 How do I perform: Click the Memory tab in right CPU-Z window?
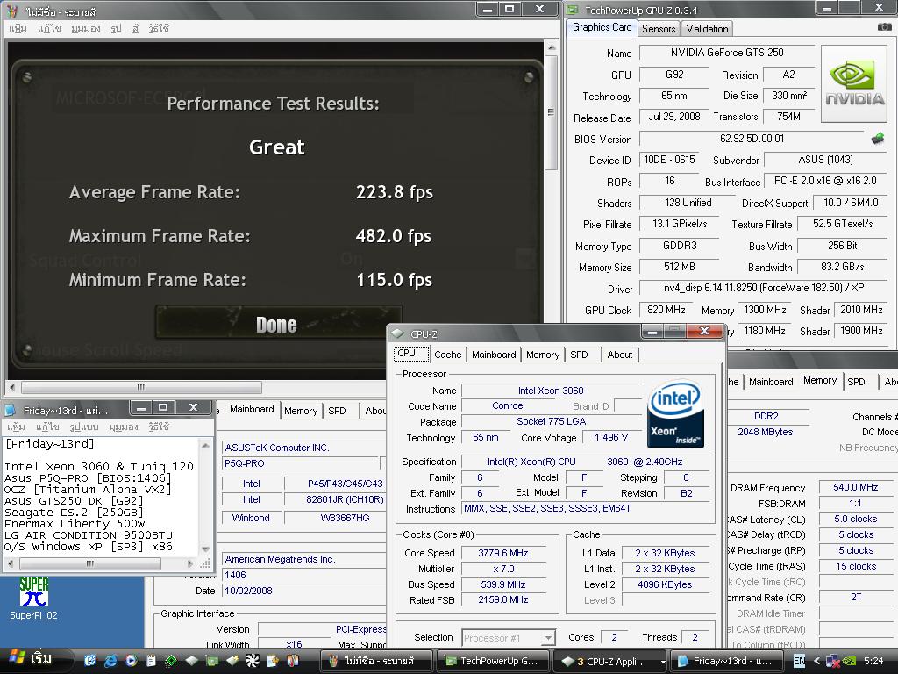click(820, 381)
